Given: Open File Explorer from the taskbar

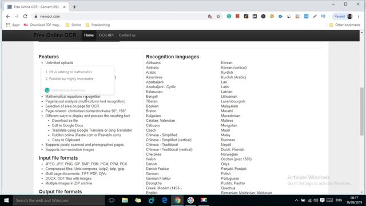Looking at the screenshot, I should [125, 200].
